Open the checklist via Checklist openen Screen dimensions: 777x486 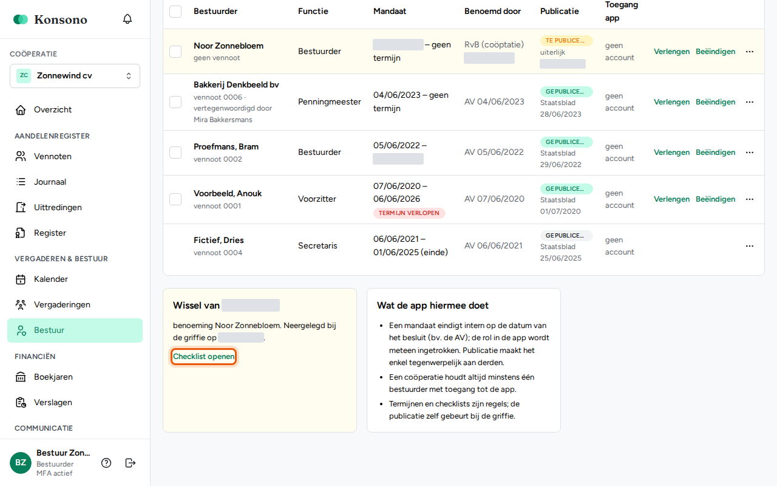(204, 357)
